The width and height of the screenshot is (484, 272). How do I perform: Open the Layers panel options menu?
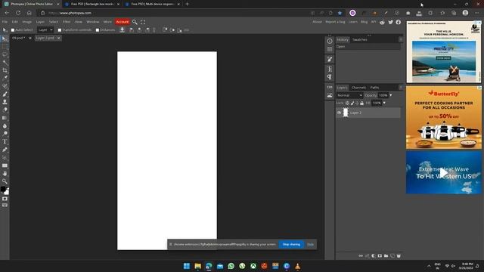[400, 88]
